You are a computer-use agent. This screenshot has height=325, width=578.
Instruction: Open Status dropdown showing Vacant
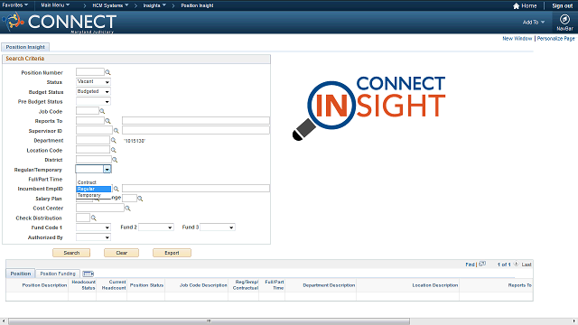tap(93, 82)
